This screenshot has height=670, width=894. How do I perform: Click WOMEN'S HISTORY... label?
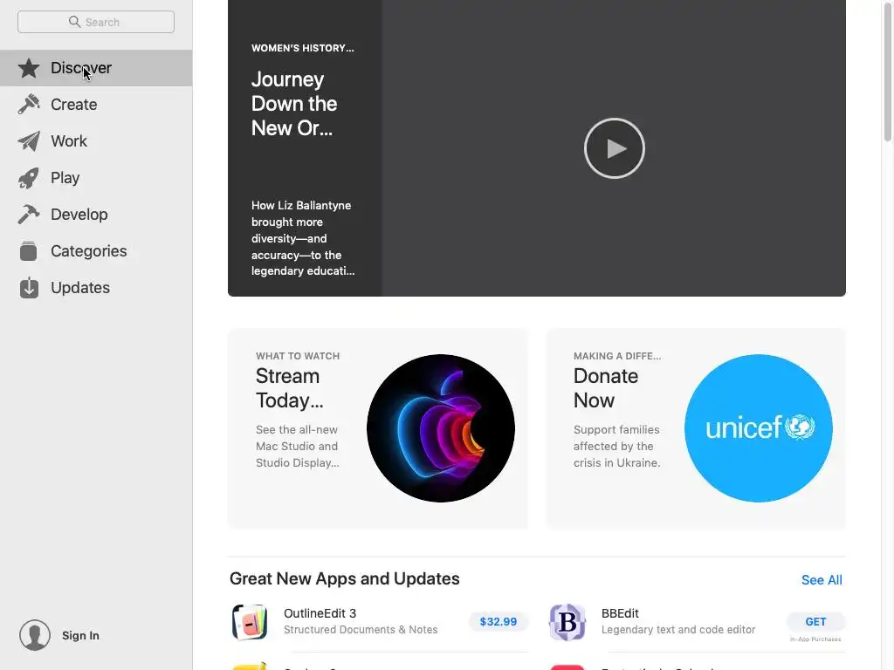click(x=303, y=48)
